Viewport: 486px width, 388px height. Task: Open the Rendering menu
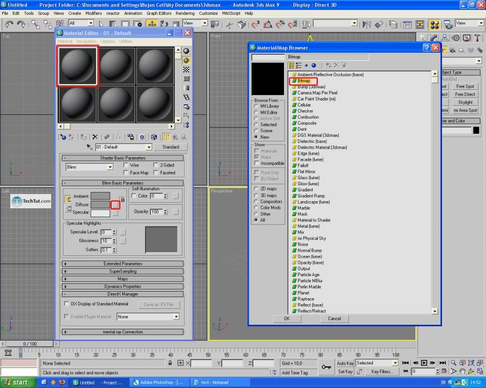(x=185, y=13)
